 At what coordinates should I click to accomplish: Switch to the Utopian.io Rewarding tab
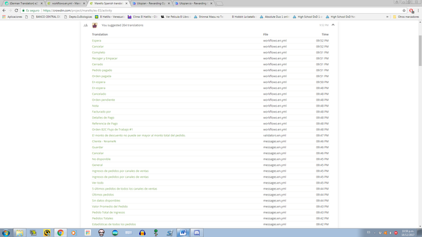(x=193, y=3)
